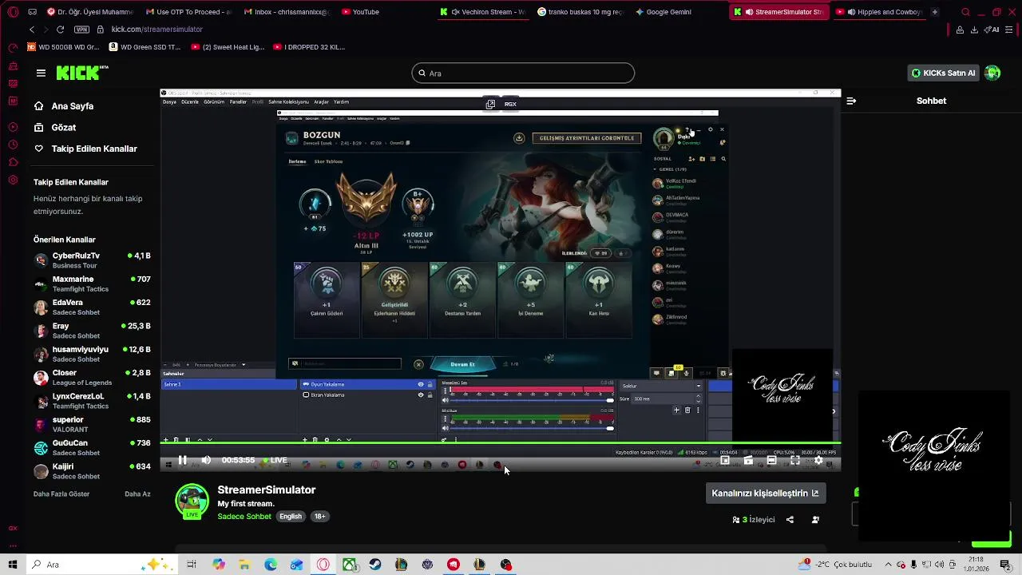Switch to Hippies and Cowboys tab
1022x575 pixels.
click(x=880, y=12)
